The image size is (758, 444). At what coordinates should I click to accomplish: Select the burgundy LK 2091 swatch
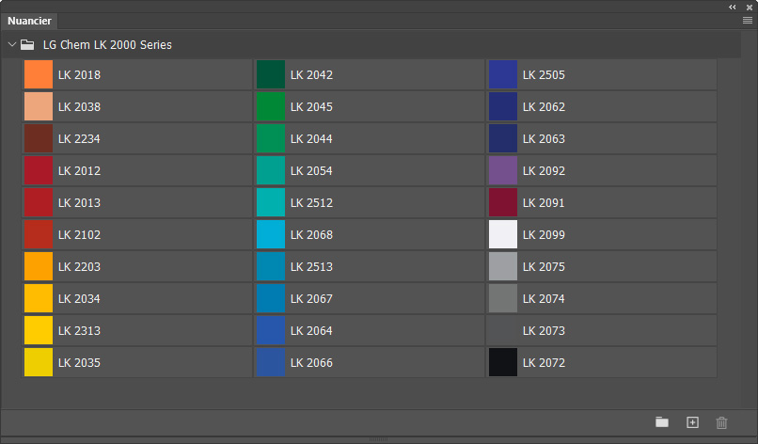pos(503,202)
